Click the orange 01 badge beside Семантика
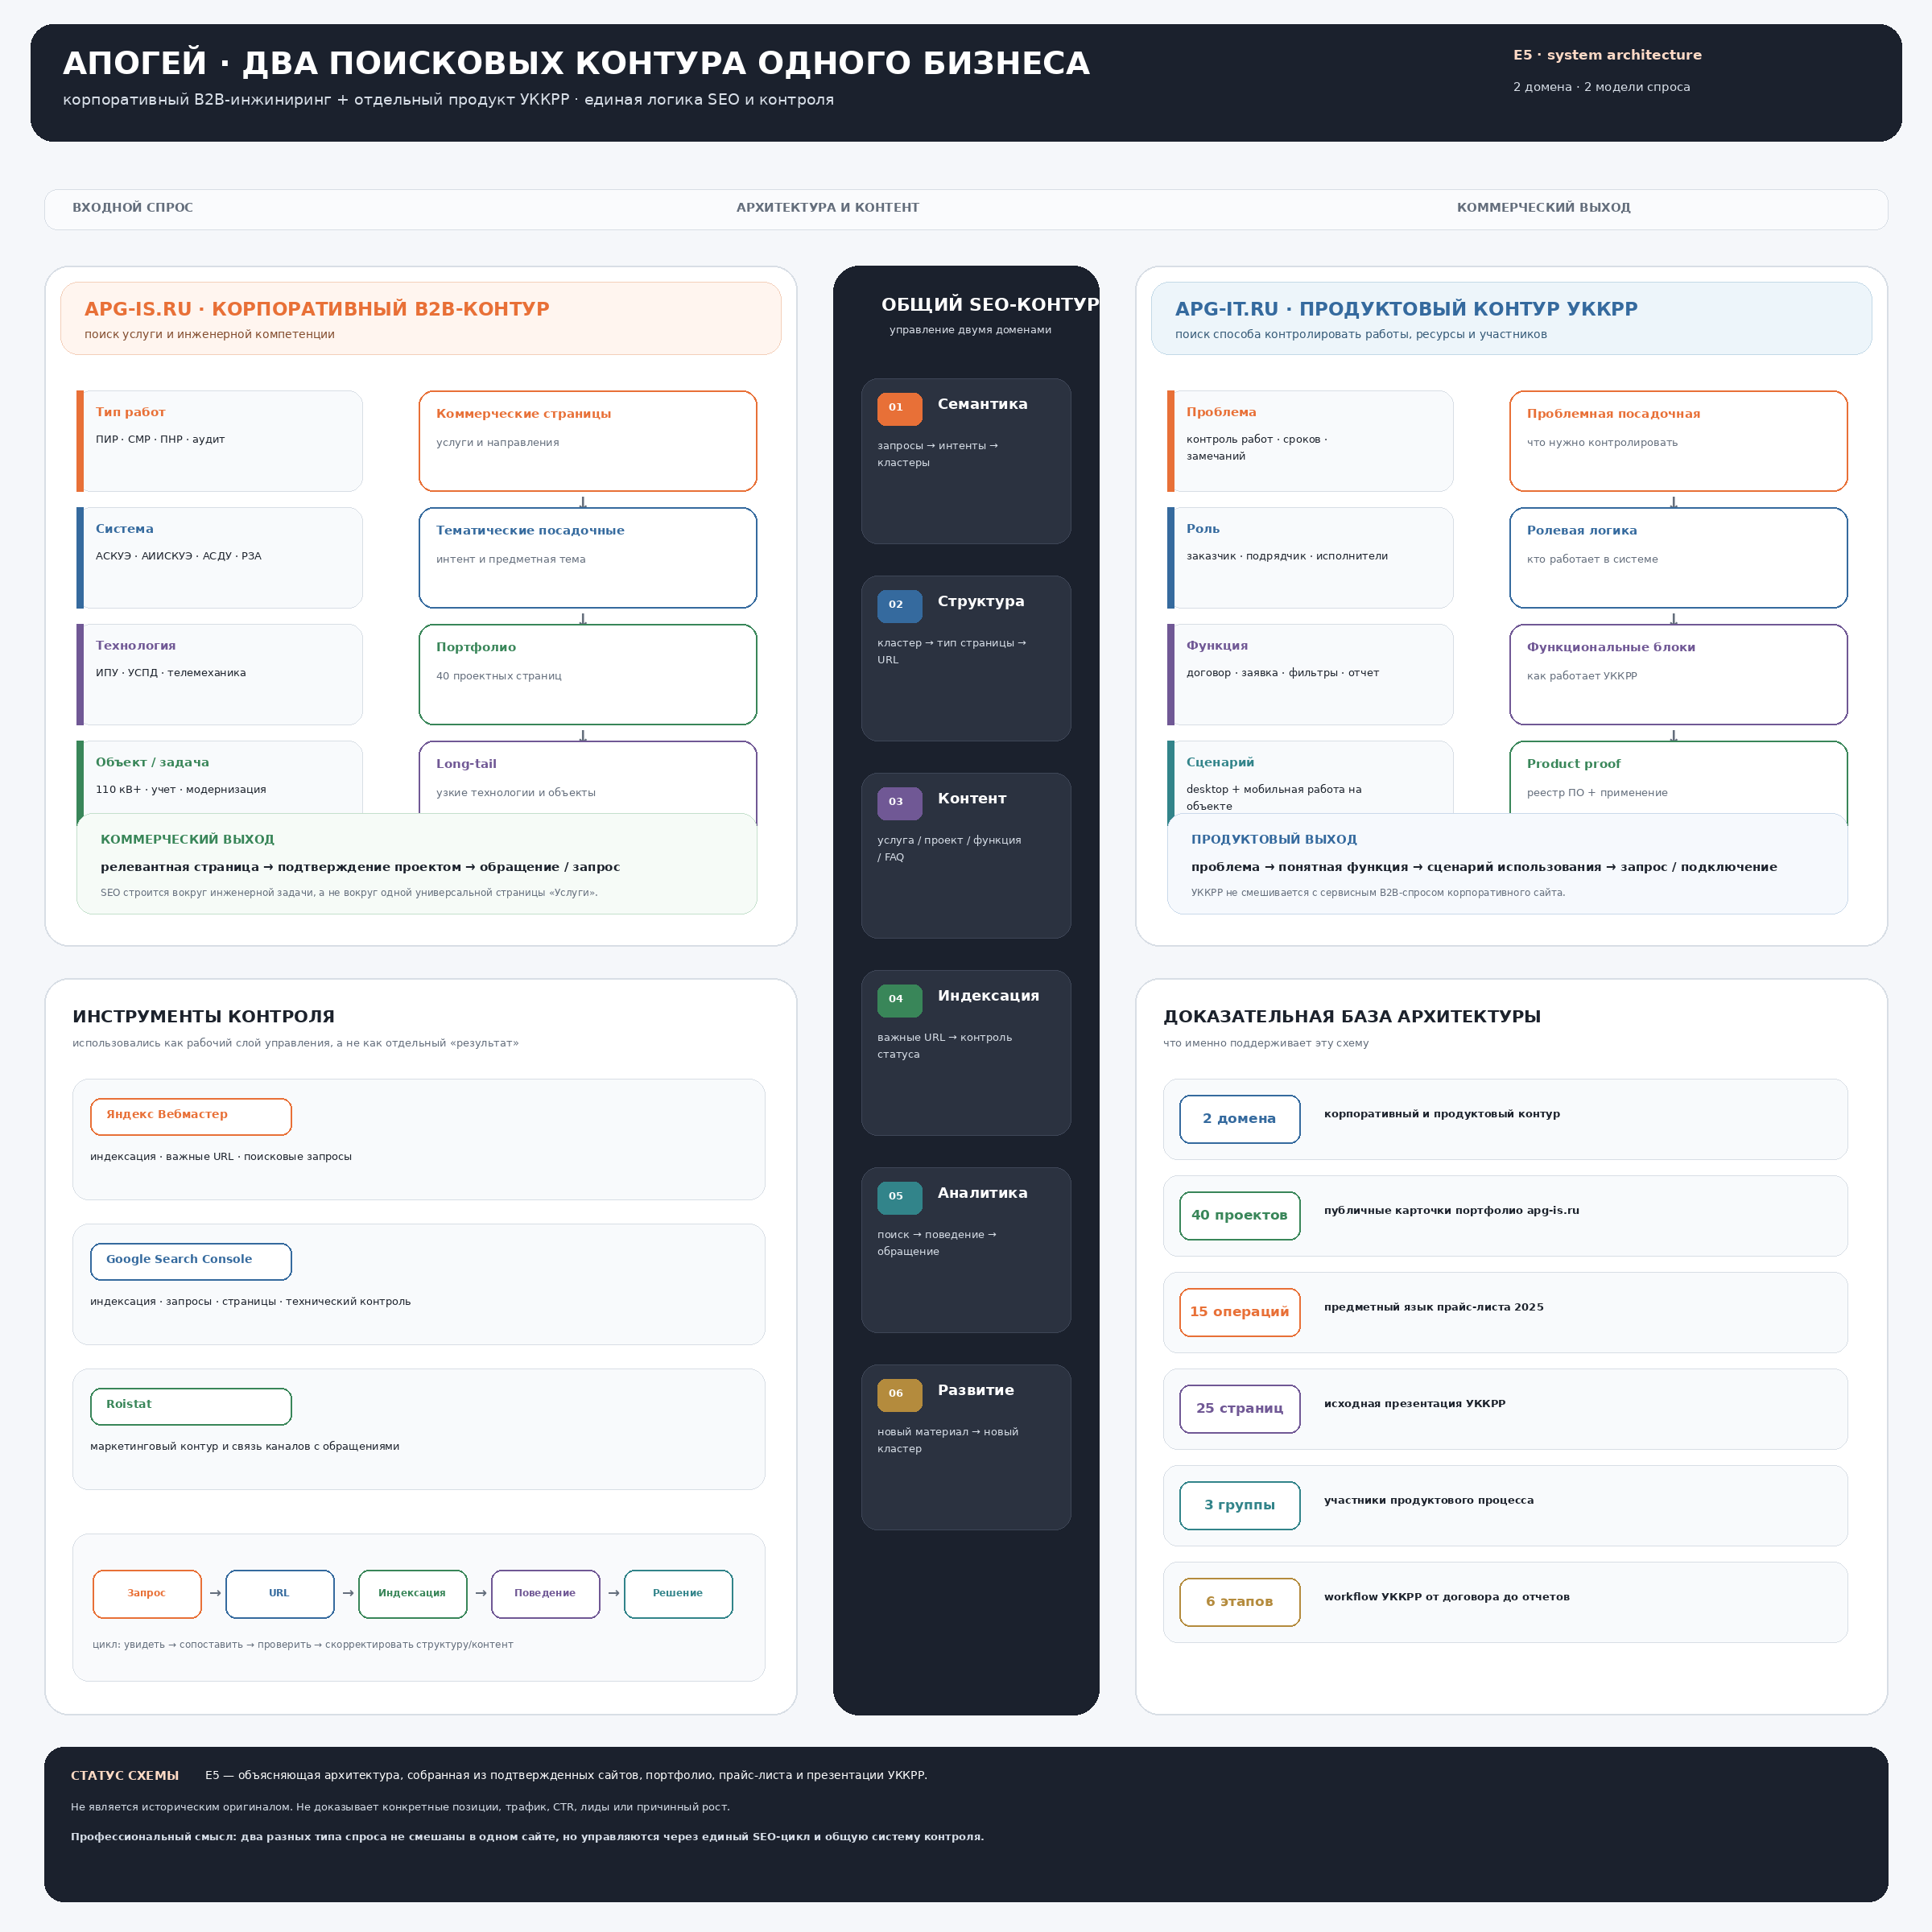 (x=899, y=409)
